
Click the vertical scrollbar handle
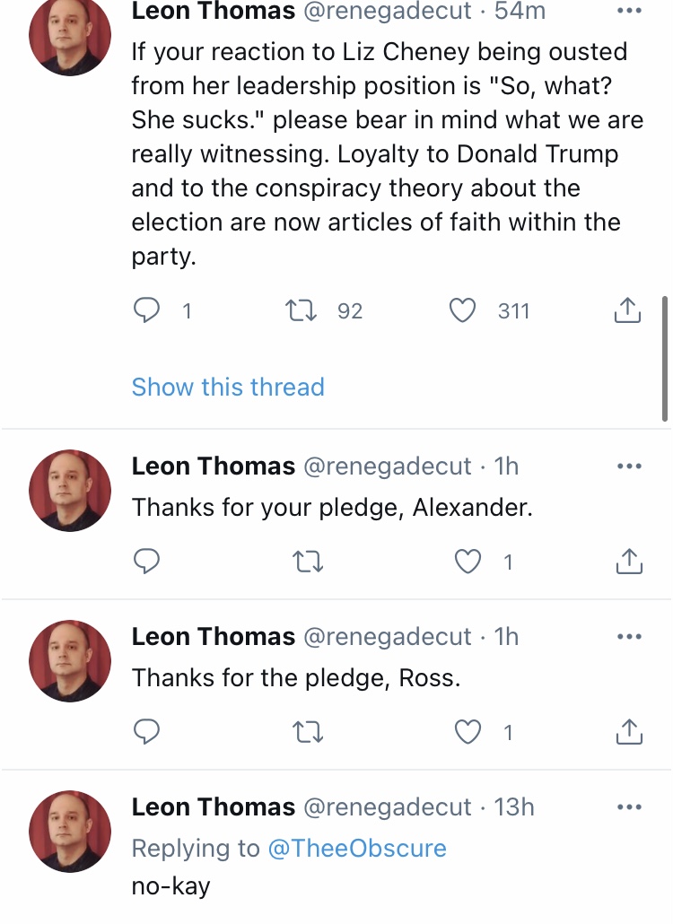[665, 358]
